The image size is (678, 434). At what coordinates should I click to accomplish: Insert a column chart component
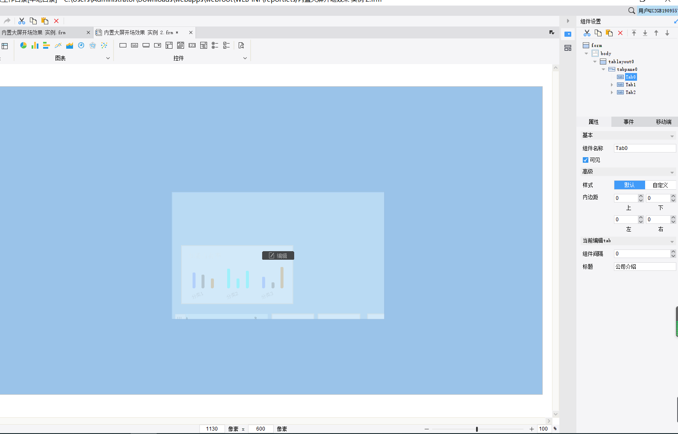(x=35, y=45)
